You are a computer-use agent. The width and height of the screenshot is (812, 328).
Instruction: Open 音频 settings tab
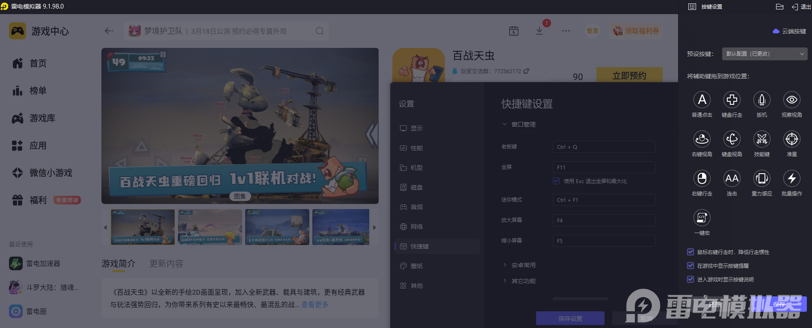coord(437,207)
